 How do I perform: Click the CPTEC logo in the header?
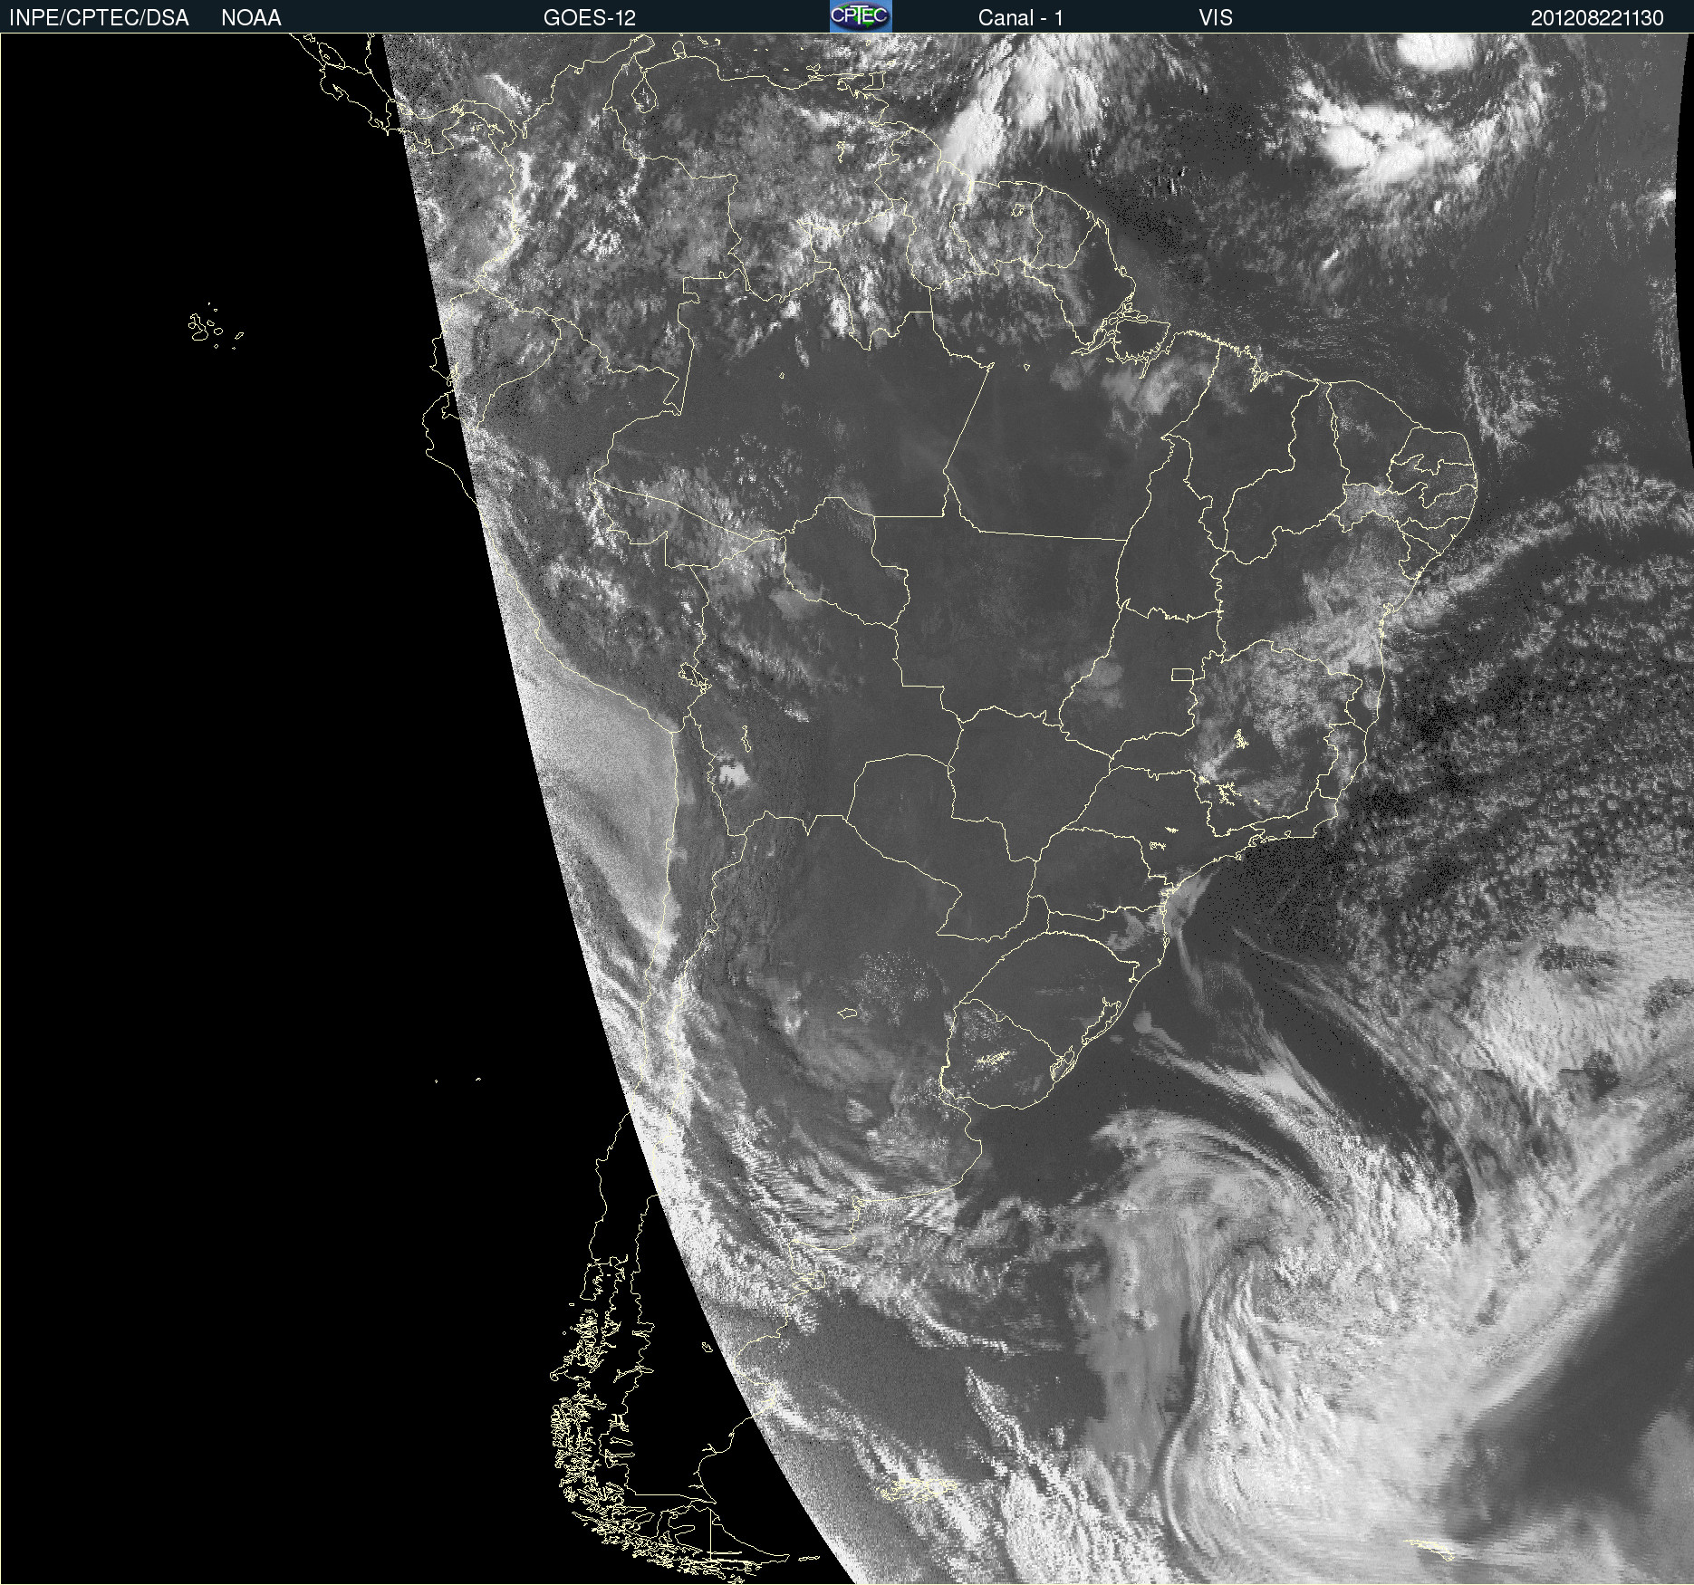click(x=861, y=16)
